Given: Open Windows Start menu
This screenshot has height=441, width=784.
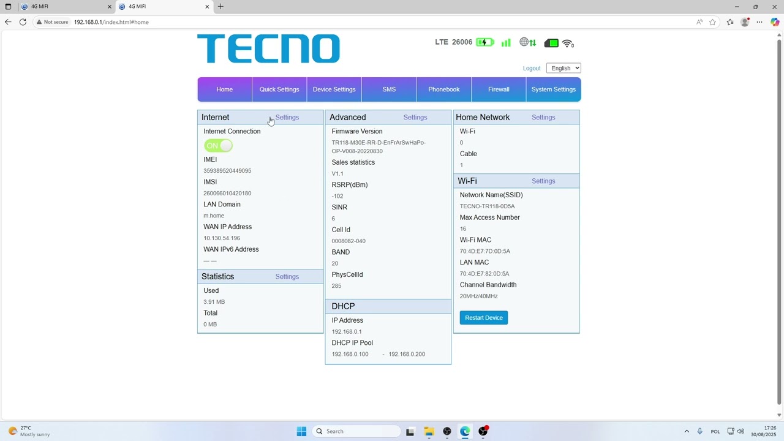Looking at the screenshot, I should tap(301, 431).
